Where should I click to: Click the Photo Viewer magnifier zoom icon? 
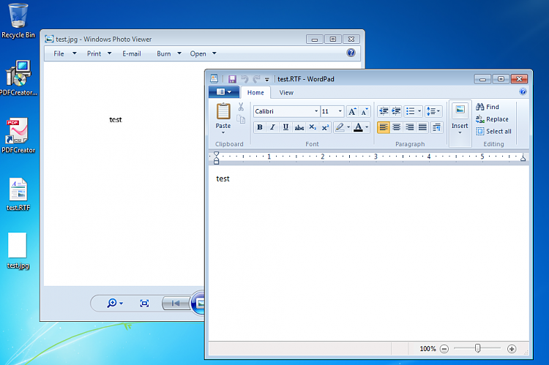coord(112,303)
